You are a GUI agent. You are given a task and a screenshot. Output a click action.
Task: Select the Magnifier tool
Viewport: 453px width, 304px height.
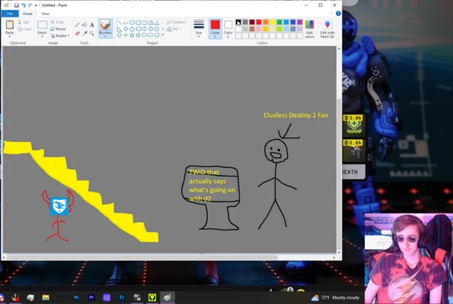[x=91, y=34]
